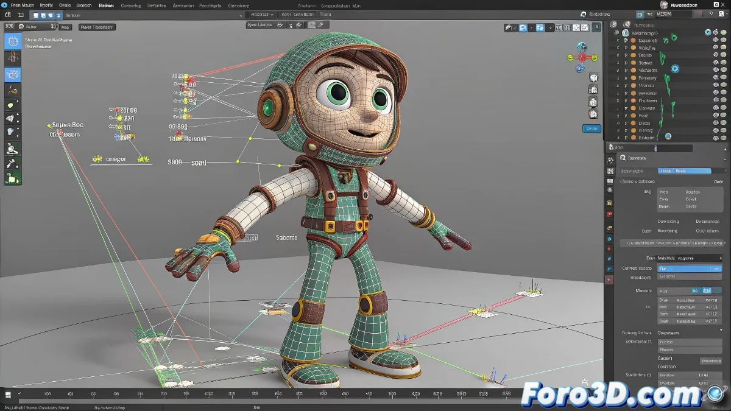Toggle the green pill switch on the 'Pme' row
The image size is (731, 411).
tap(724, 116)
